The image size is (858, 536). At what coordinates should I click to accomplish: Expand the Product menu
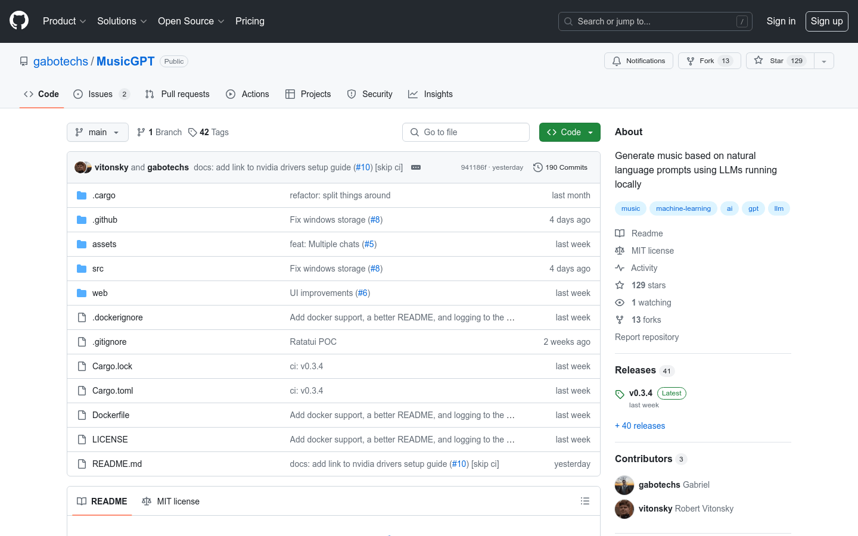point(64,21)
